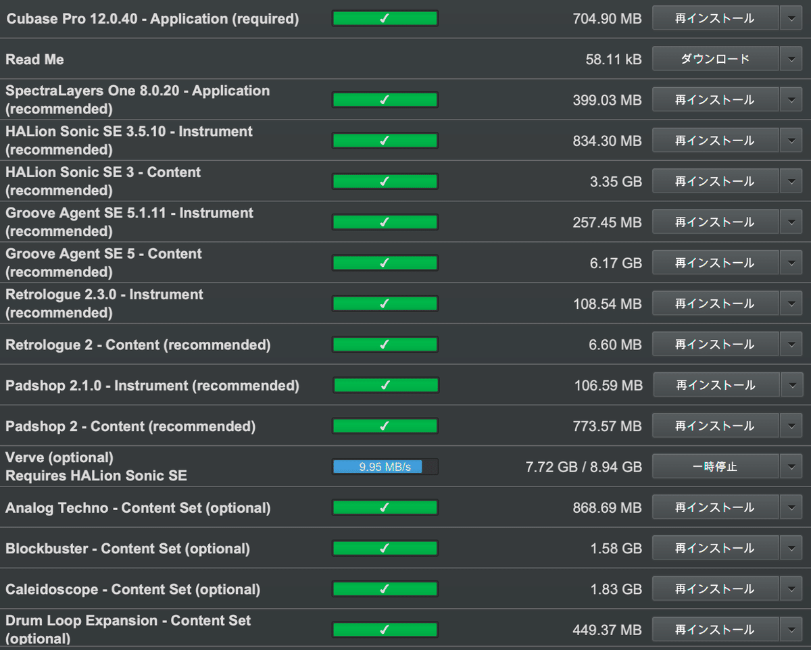Reinstall Retrologue 2.3.0 Instrument
The height and width of the screenshot is (650, 811).
click(715, 303)
